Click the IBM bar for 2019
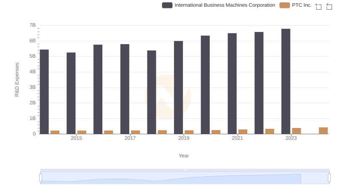This screenshot has height=194, width=337. 178,88
